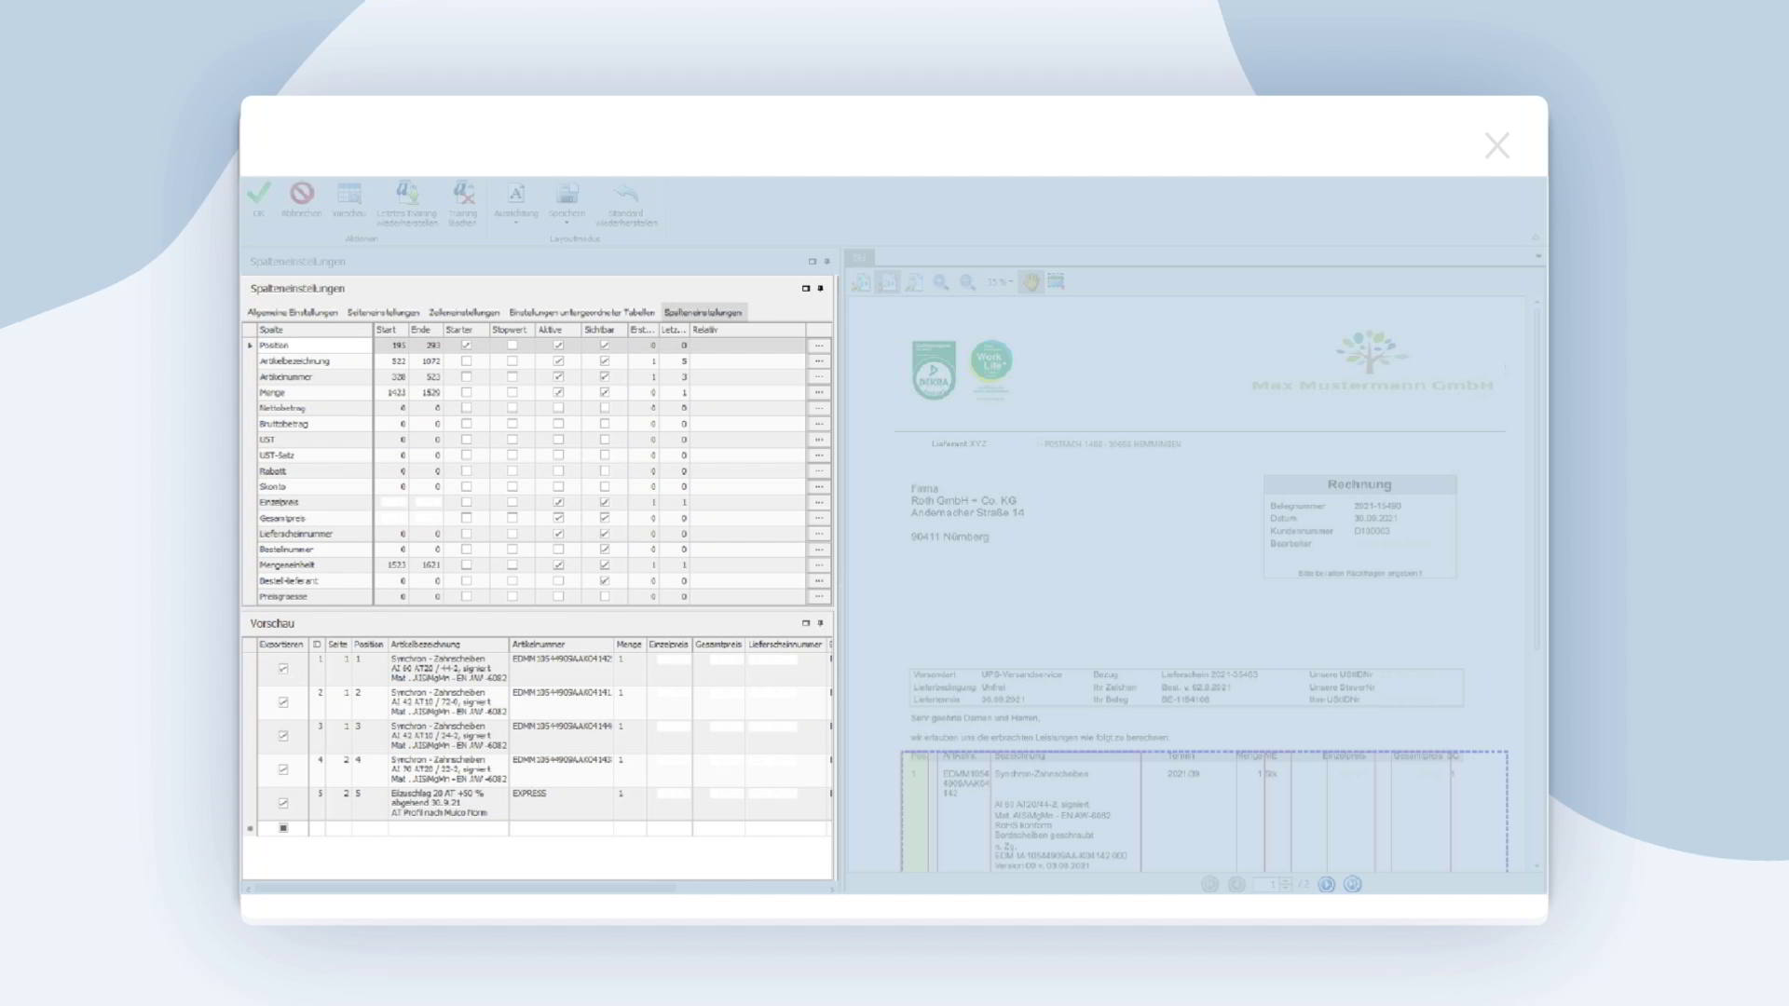Click the selection marquee tool icon in viewer
Screen dimensions: 1789x1006
[1056, 281]
